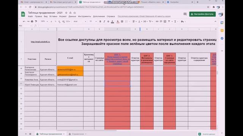Image resolution: width=243 pixels, height=136 pixels.
Task: Open the ШАГ 1 header link cell
Action: pyautogui.click(x=117, y=59)
